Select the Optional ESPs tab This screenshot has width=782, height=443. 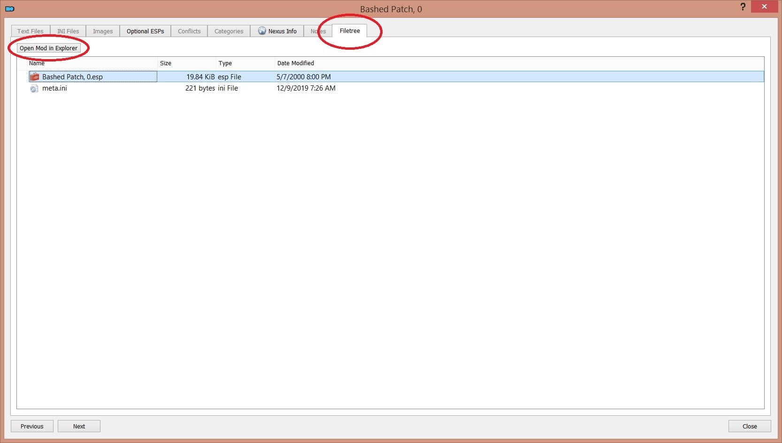tap(145, 31)
